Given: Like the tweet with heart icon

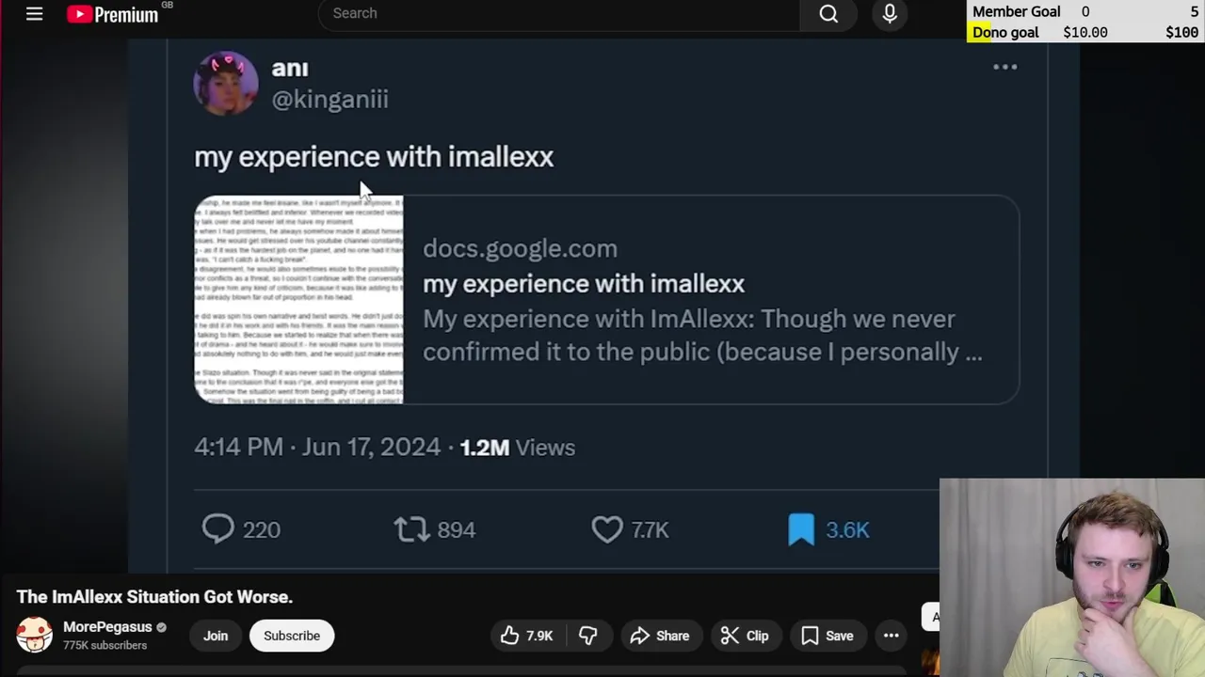Looking at the screenshot, I should pos(607,529).
